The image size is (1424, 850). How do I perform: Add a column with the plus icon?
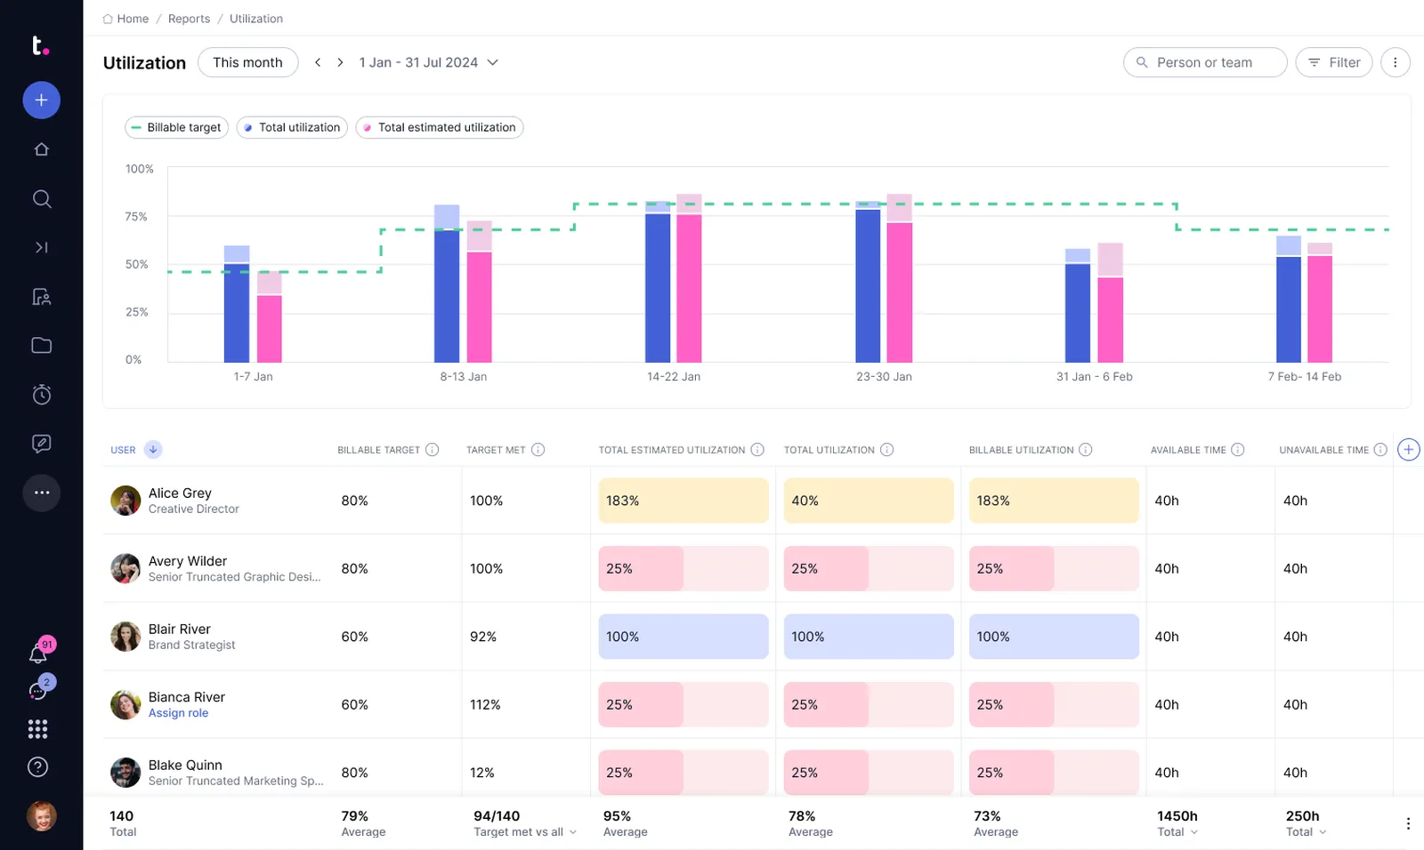[x=1408, y=450]
